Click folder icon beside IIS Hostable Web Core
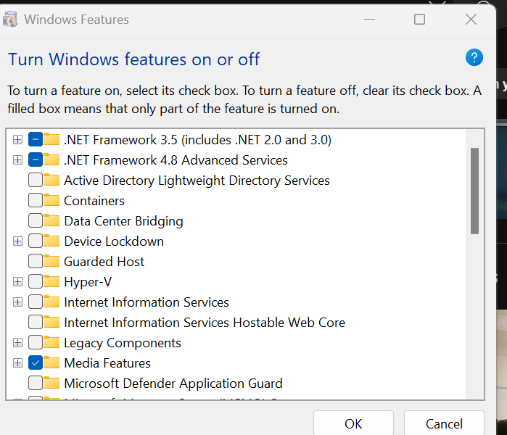 pos(51,322)
